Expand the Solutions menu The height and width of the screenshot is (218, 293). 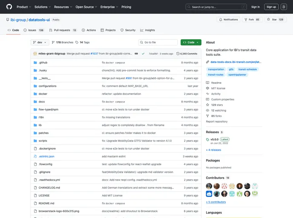click(43, 7)
